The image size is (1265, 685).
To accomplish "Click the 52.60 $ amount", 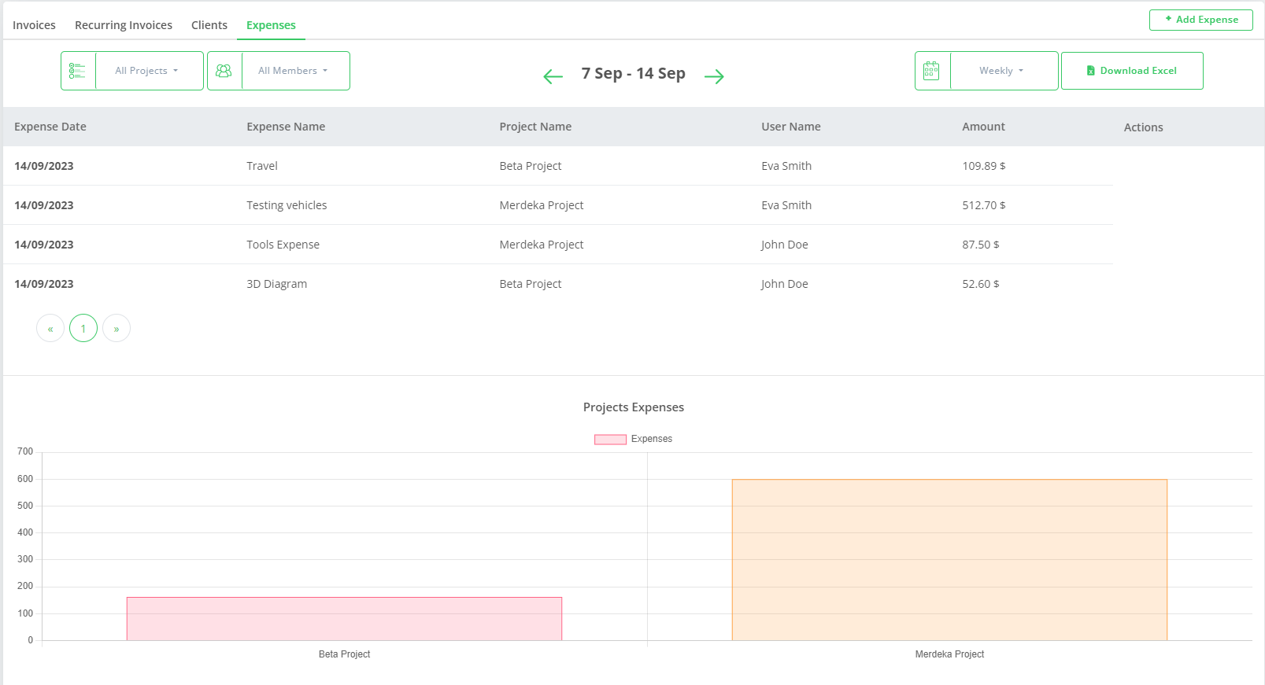I will click(x=981, y=284).
